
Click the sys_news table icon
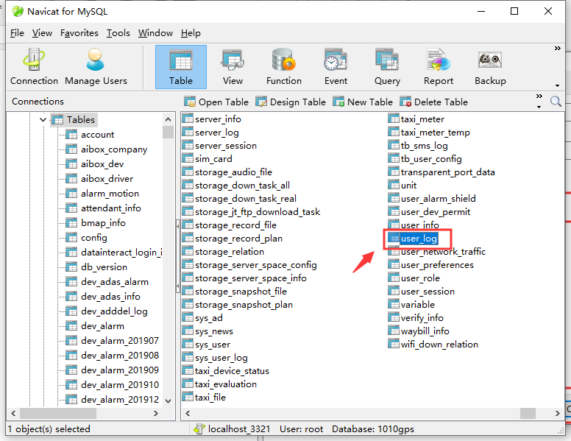click(x=188, y=331)
